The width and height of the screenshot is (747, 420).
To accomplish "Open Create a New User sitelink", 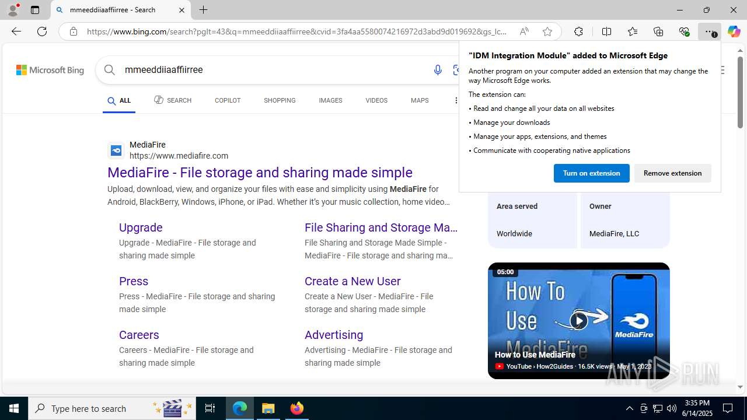I will click(x=352, y=281).
